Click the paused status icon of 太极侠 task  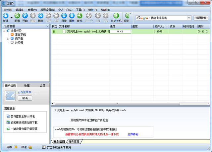(54, 31)
